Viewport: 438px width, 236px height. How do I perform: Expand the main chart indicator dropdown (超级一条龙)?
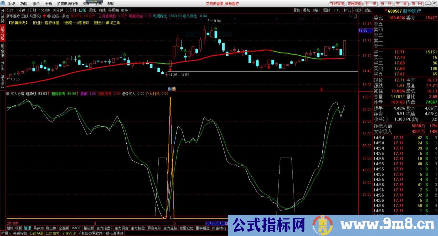[x=49, y=16]
